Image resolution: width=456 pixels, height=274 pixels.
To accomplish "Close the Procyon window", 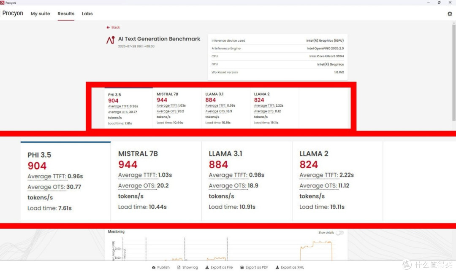I will coord(450,3).
